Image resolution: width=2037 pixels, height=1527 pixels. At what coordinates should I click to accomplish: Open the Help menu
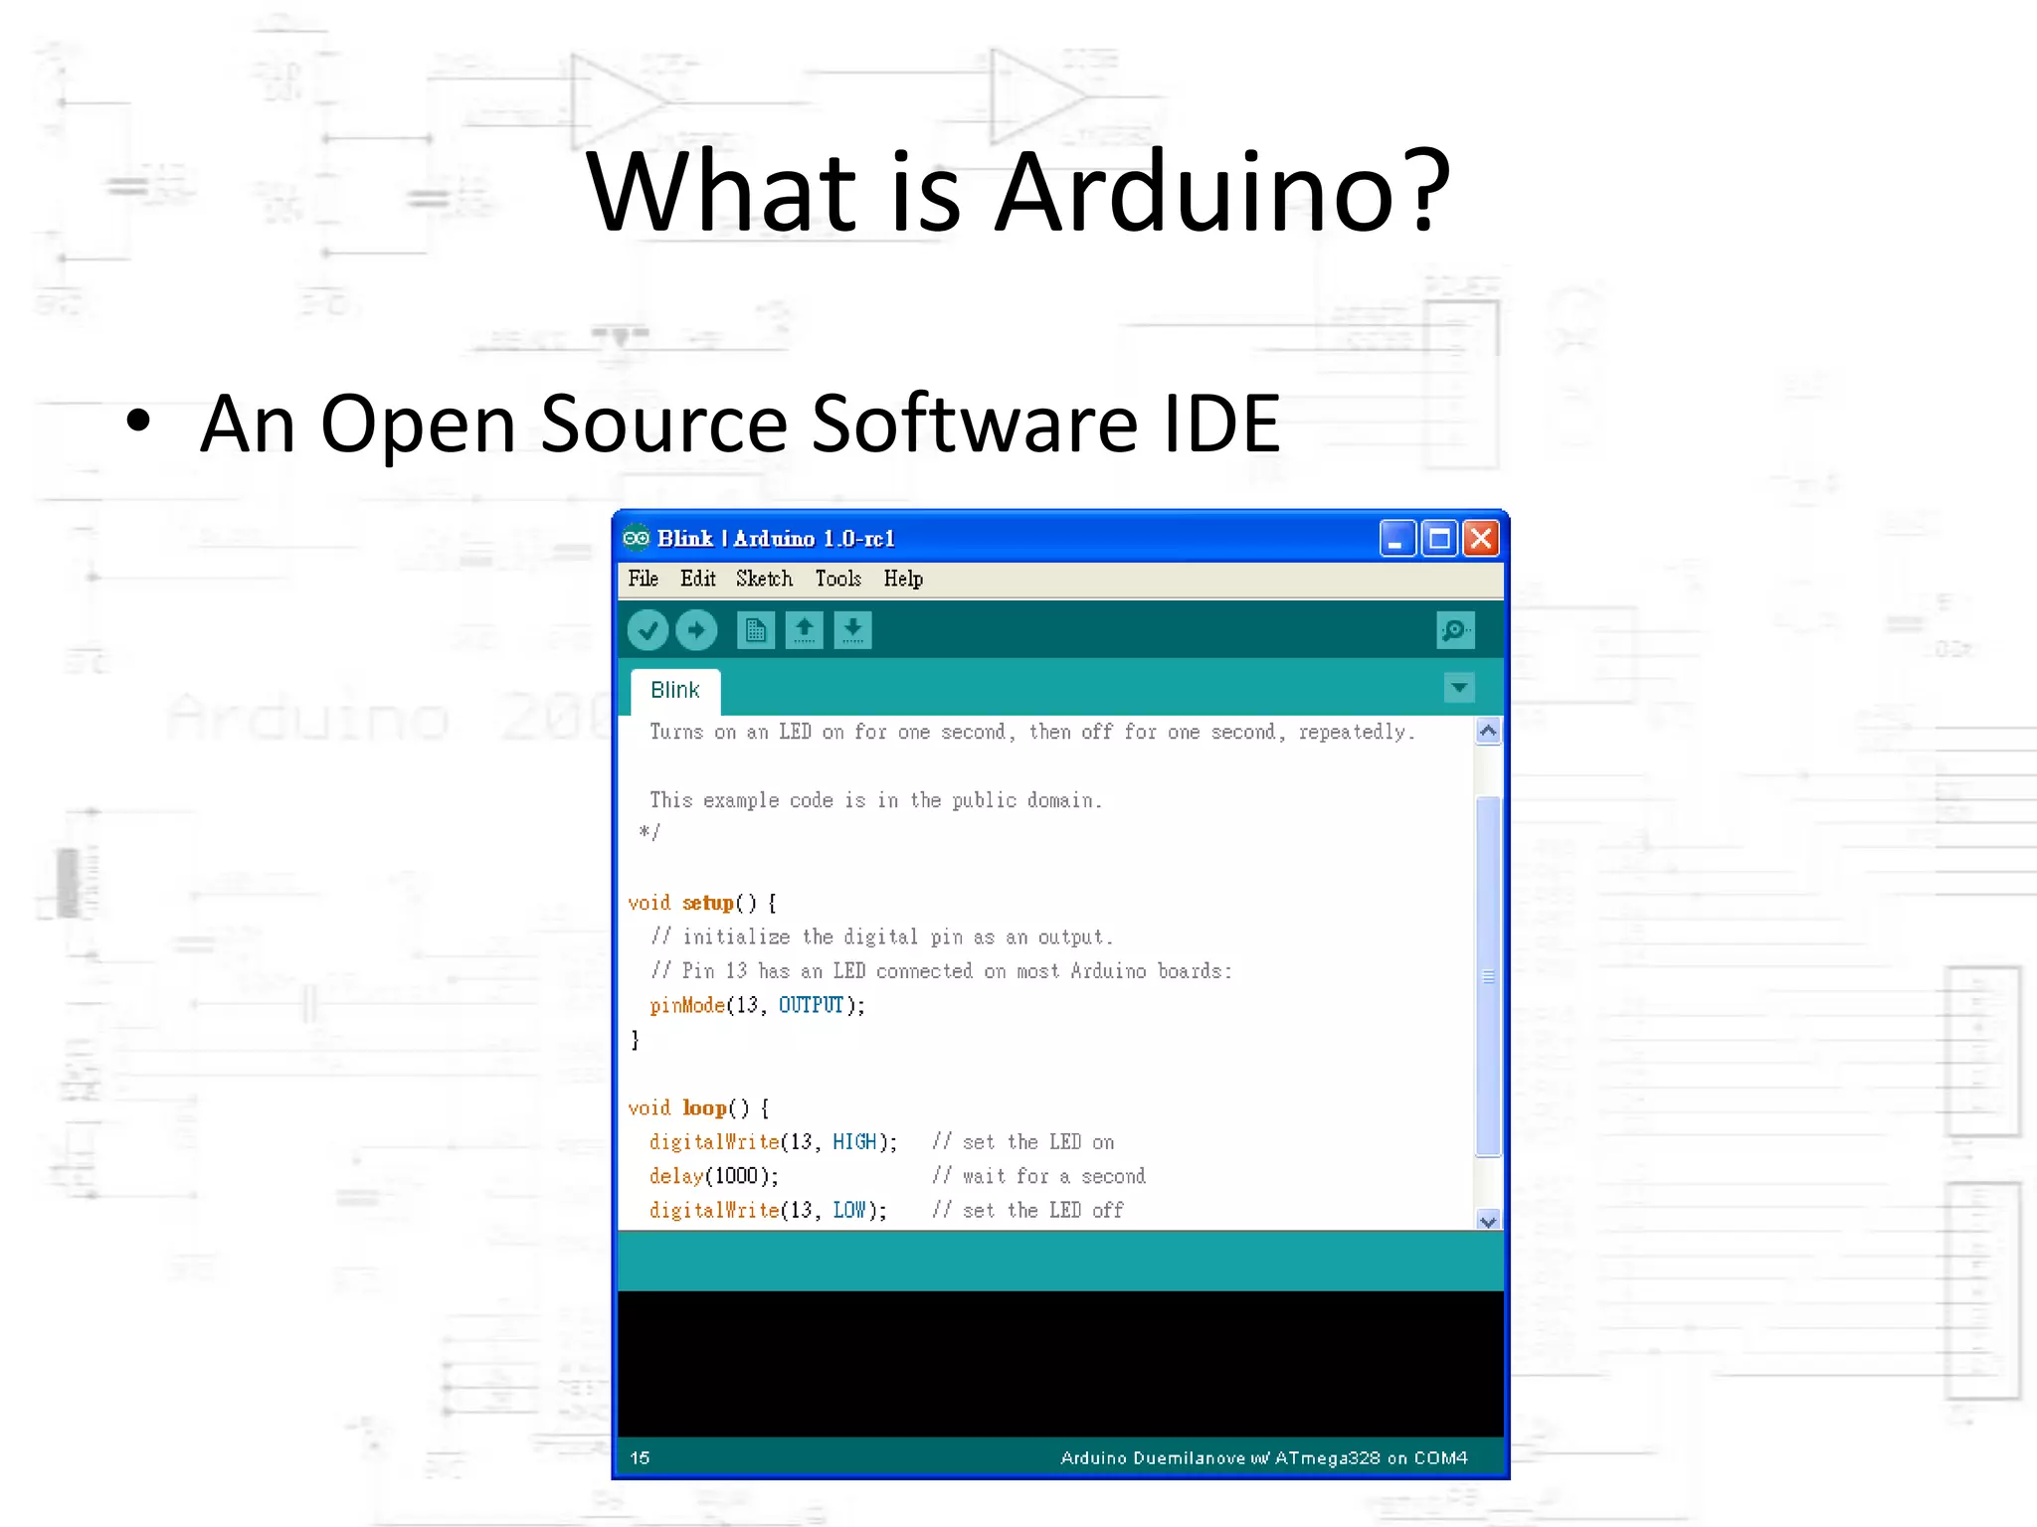903,579
